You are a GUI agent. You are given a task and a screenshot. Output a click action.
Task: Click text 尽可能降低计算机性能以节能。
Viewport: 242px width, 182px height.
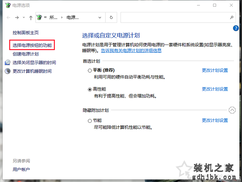click(x=123, y=127)
